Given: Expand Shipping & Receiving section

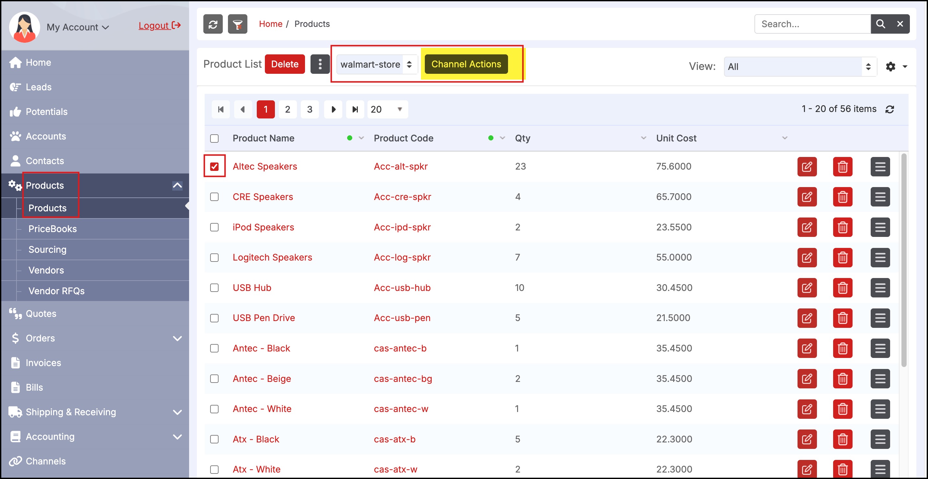Looking at the screenshot, I should tap(177, 412).
